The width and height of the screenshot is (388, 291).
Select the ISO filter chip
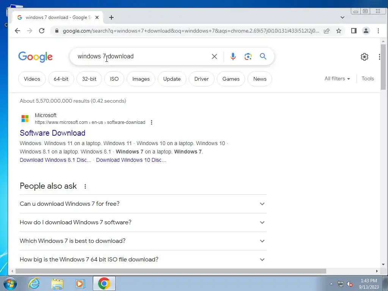(114, 79)
